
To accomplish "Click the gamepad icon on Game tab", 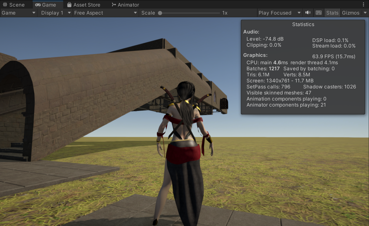I will 38,5.
